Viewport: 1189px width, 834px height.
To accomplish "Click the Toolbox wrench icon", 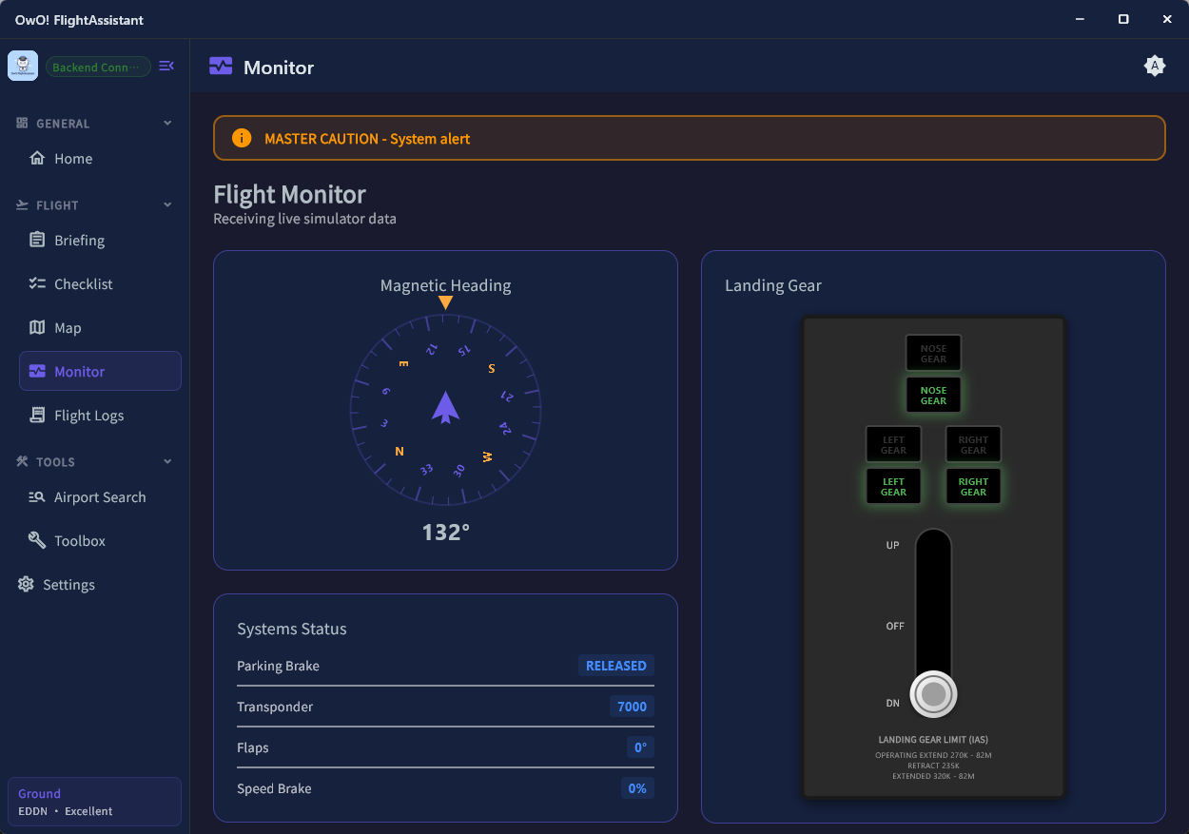I will [37, 540].
